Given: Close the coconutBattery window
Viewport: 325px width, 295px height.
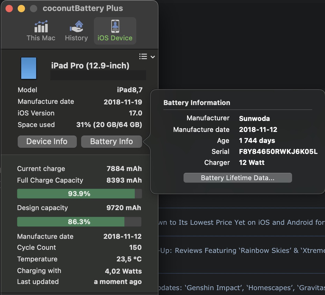Looking at the screenshot, I should tap(9, 9).
